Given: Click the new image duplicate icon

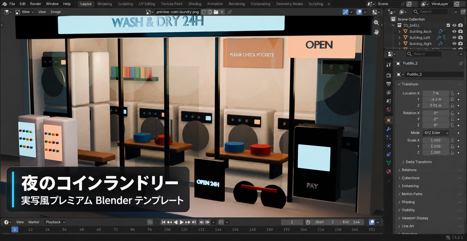Looking at the screenshot, I should 210,12.
